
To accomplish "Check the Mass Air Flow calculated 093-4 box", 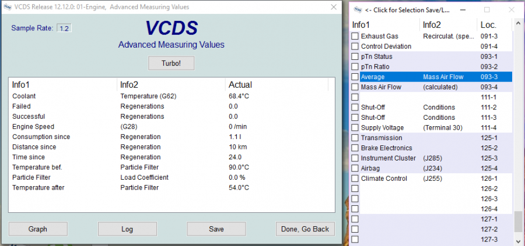I will click(355, 87).
